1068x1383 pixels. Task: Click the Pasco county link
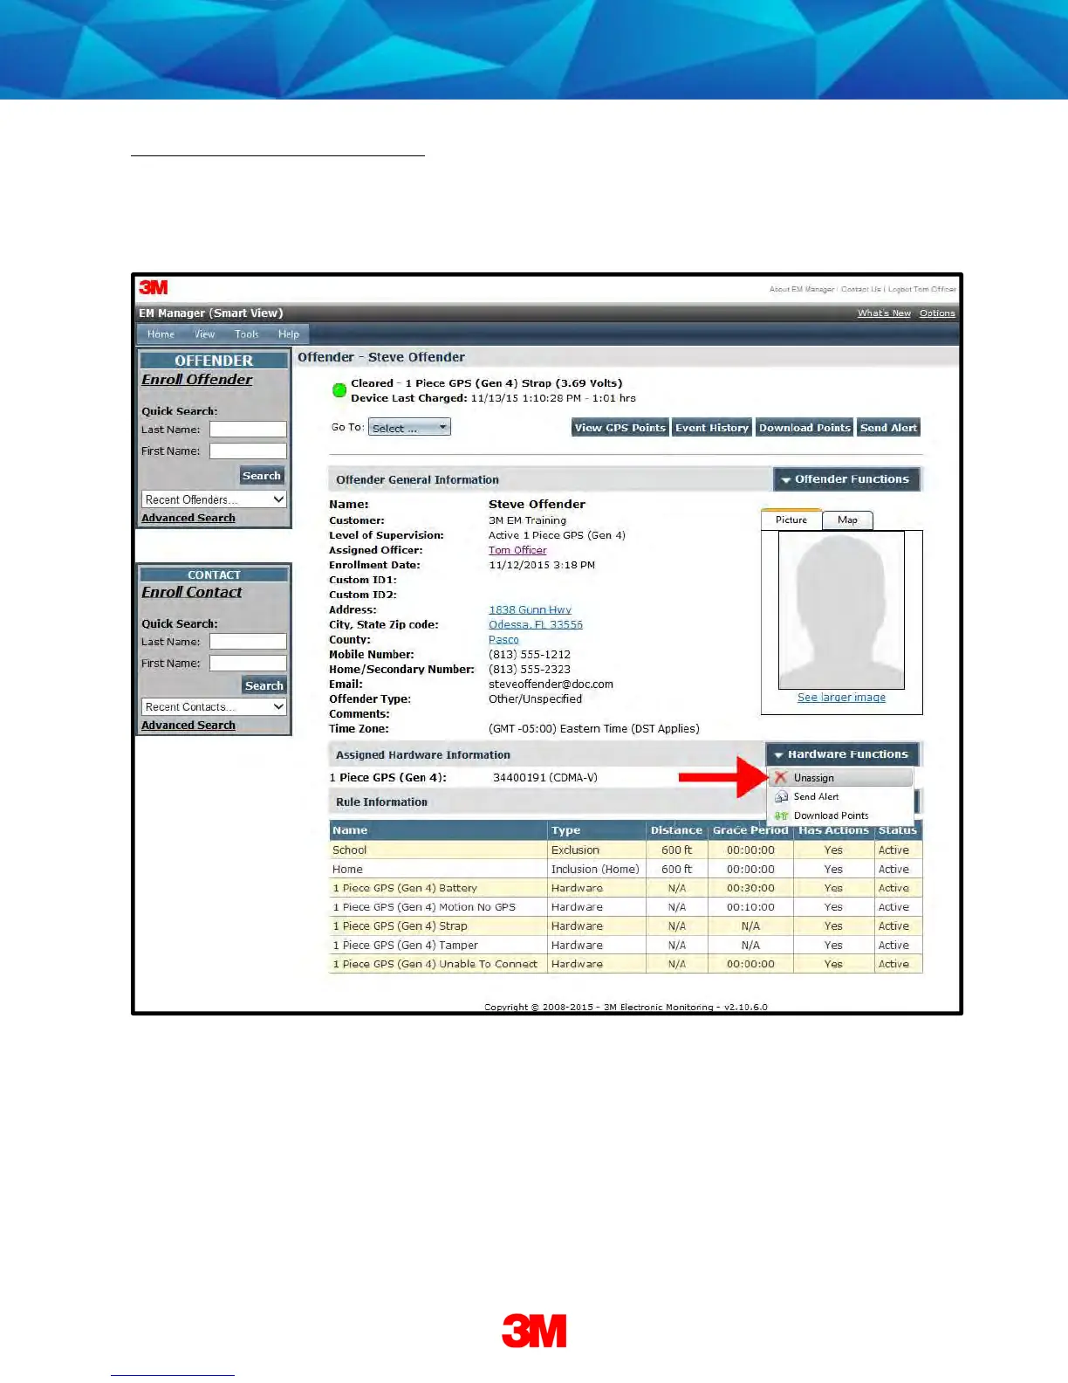[x=503, y=639]
